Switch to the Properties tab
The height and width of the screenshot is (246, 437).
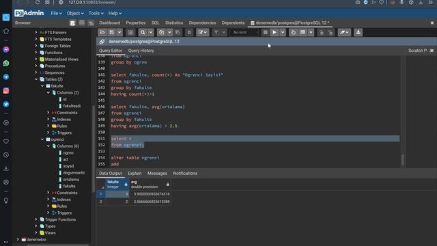[x=135, y=23]
